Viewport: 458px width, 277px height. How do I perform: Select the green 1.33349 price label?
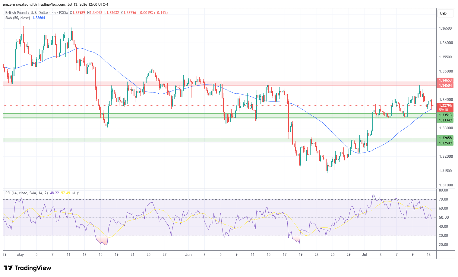click(x=445, y=120)
